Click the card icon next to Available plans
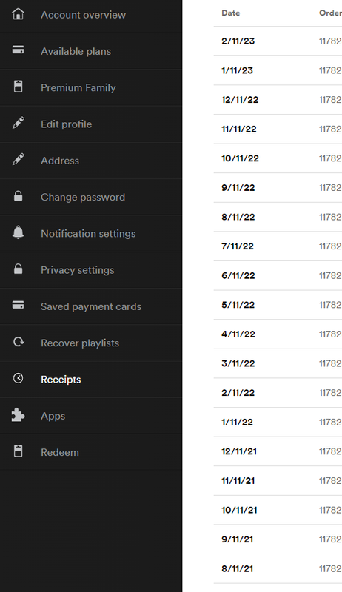The height and width of the screenshot is (592, 342). [18, 50]
